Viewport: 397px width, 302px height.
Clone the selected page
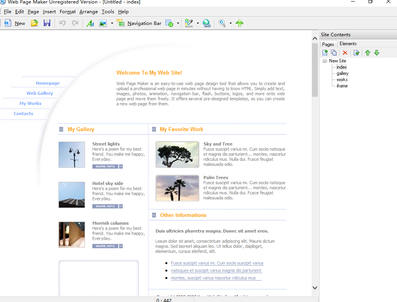(334, 52)
